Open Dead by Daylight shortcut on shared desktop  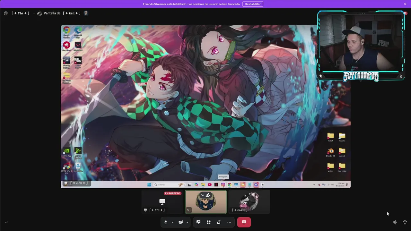[x=66, y=63]
